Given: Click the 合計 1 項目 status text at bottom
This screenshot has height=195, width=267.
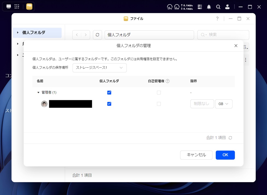Looking at the screenshot, I should pyautogui.click(x=82, y=175).
